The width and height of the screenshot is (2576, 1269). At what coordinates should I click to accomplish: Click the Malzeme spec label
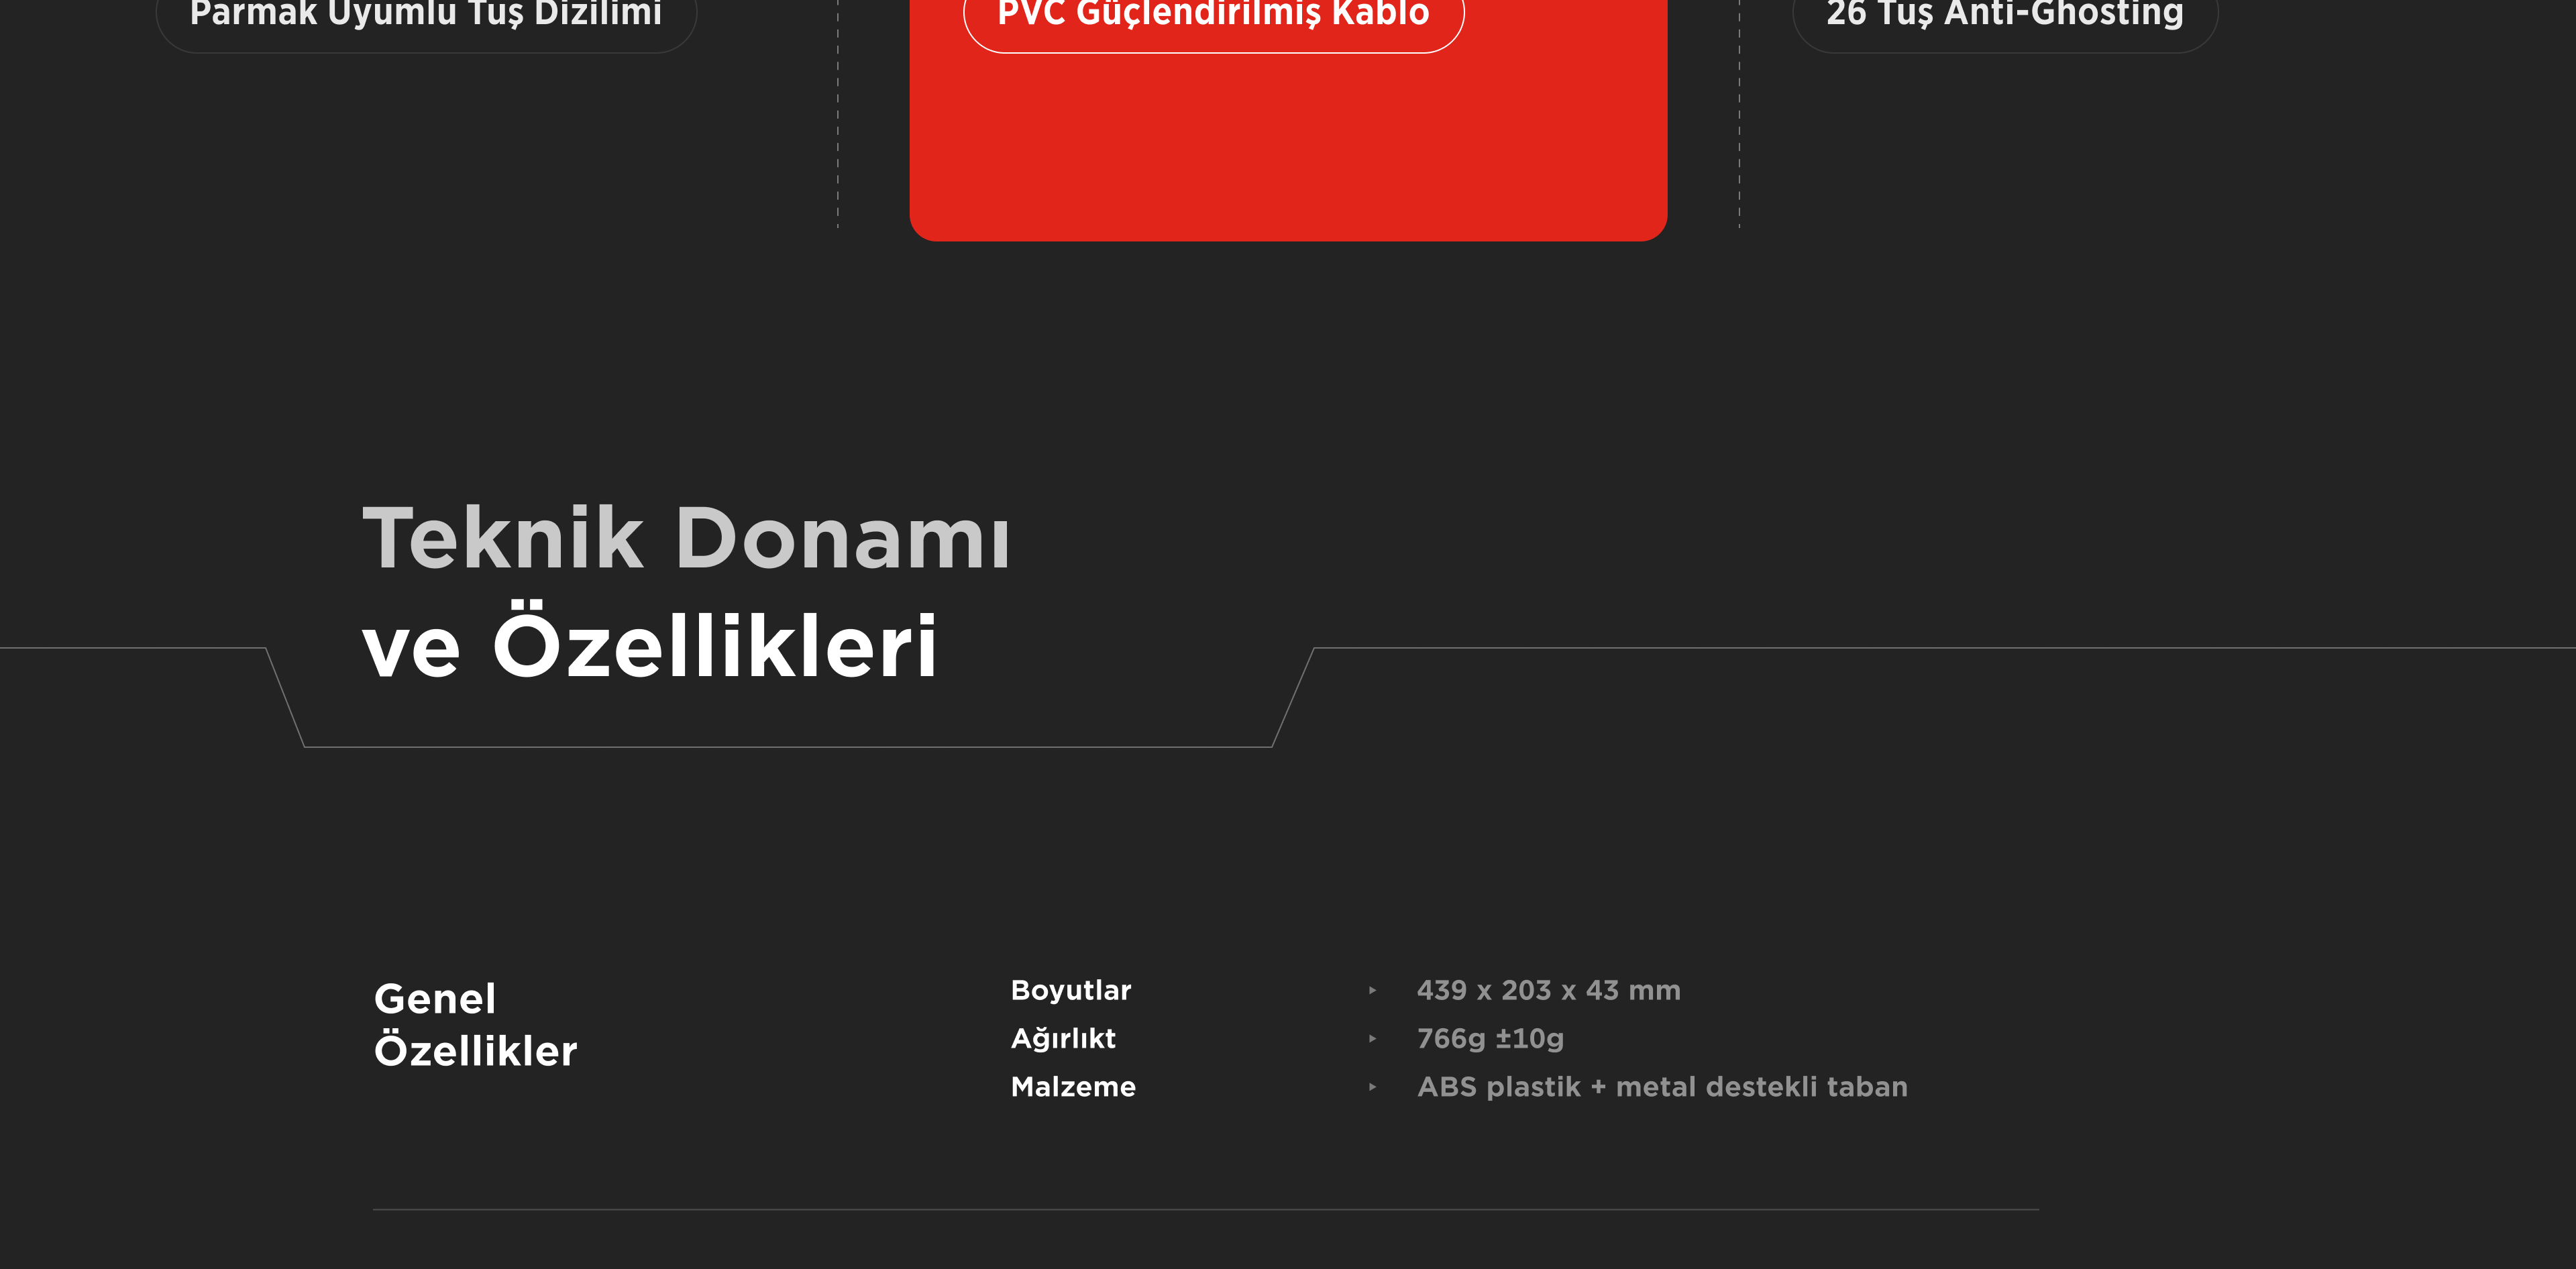(x=1073, y=1087)
